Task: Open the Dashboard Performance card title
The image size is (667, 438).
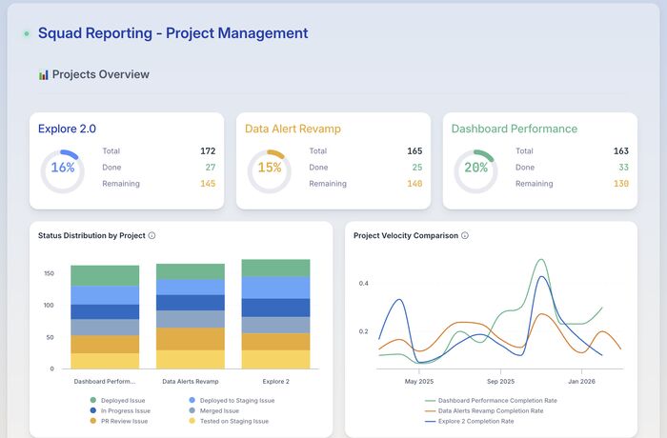Action: click(x=515, y=129)
